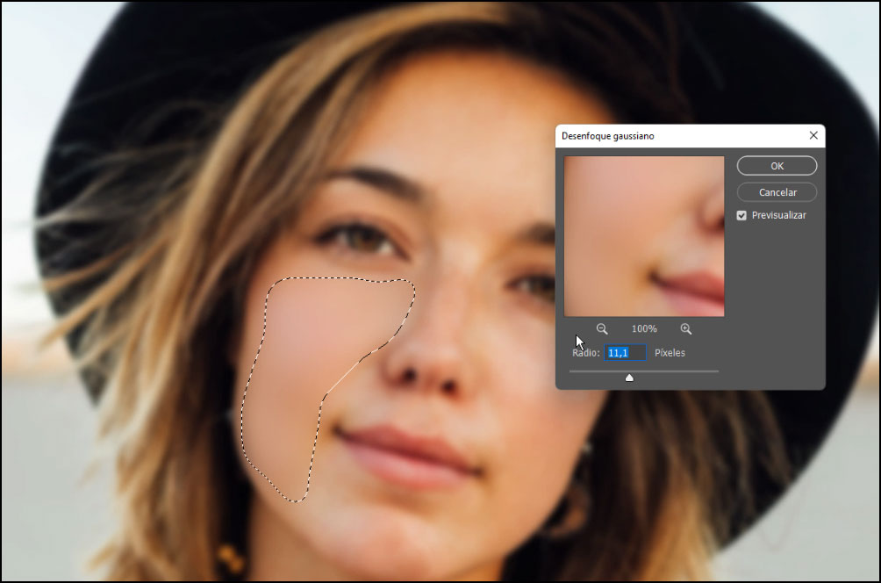
Task: Click the 100% preview zoom label
Action: pyautogui.click(x=644, y=329)
